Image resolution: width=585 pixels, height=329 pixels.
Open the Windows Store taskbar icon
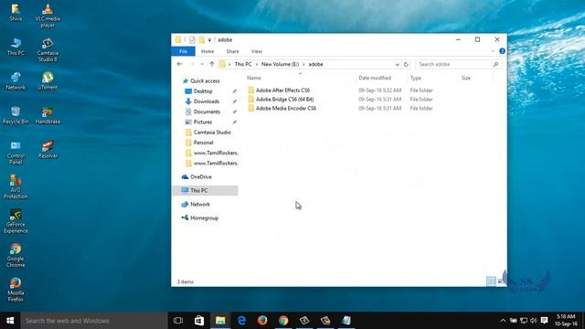point(199,321)
